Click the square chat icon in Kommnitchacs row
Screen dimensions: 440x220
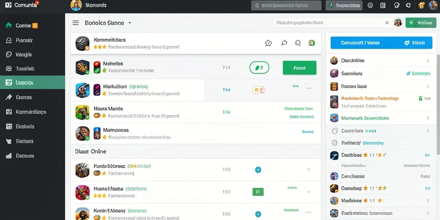pos(298,43)
